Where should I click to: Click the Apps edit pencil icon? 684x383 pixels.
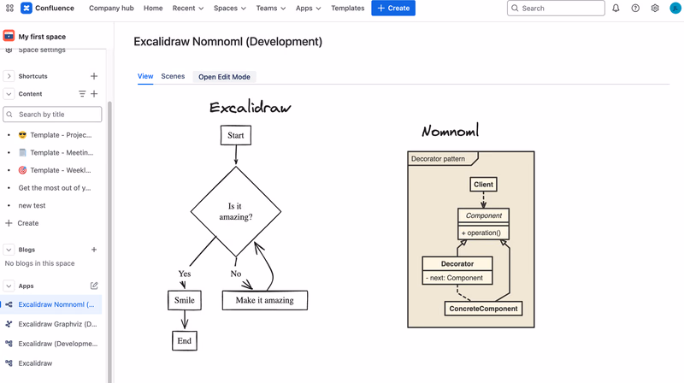point(94,286)
